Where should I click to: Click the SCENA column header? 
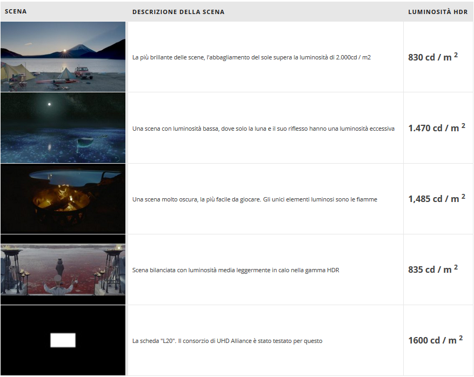coord(16,11)
